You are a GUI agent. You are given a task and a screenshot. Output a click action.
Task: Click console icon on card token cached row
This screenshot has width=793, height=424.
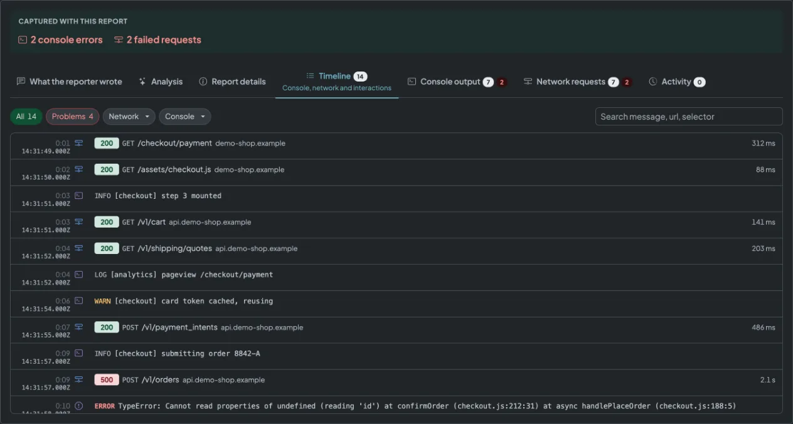click(x=79, y=301)
